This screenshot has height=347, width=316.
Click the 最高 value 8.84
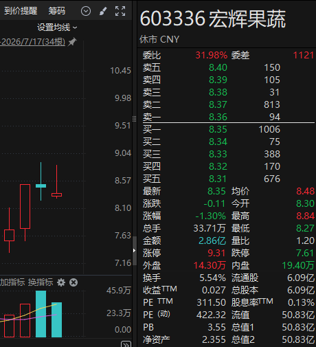pos(305,216)
